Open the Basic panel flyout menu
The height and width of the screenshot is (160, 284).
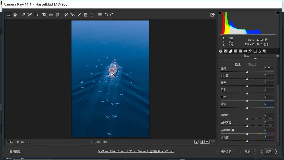277,56
